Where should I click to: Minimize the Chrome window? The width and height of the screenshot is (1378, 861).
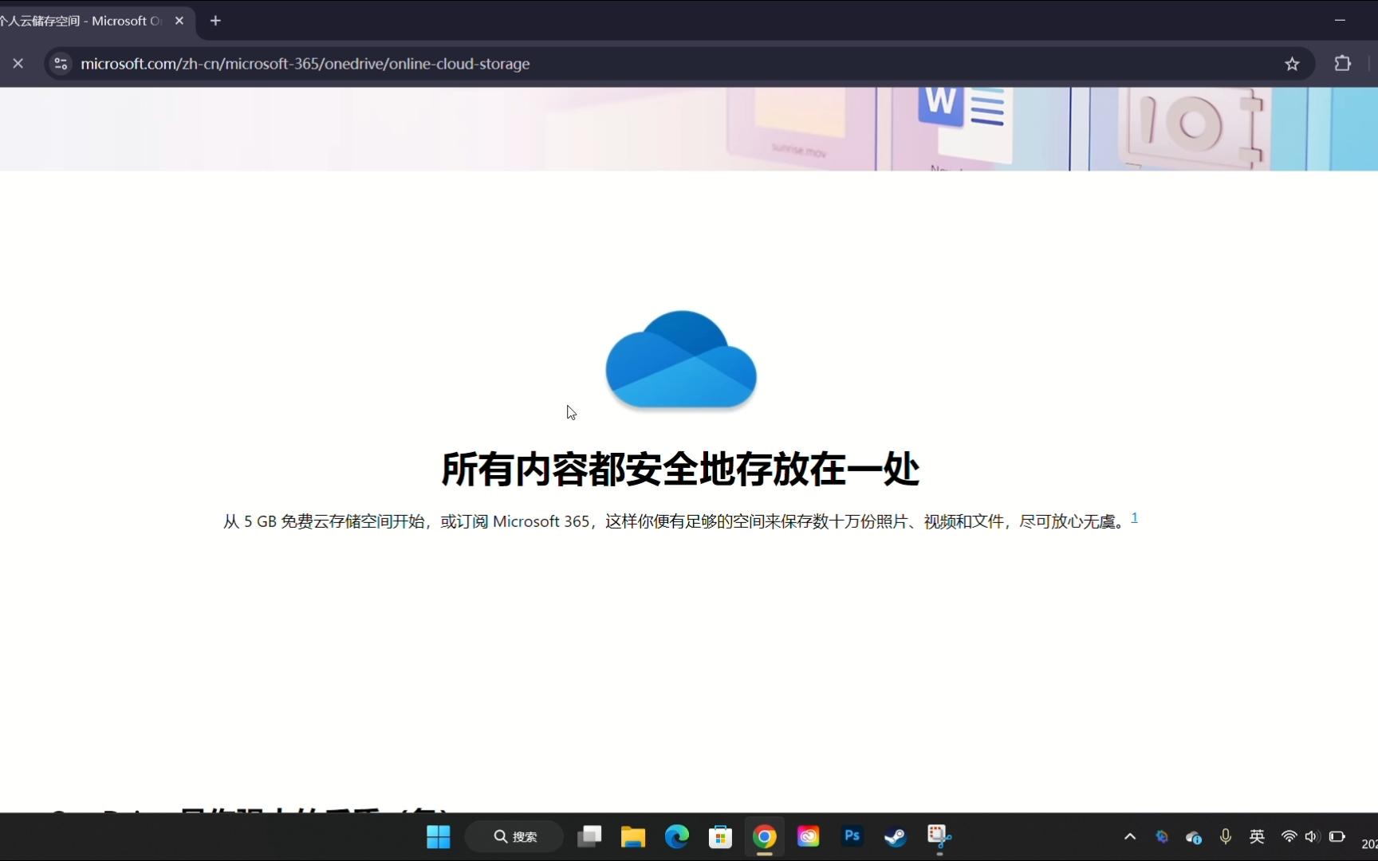pyautogui.click(x=1340, y=20)
